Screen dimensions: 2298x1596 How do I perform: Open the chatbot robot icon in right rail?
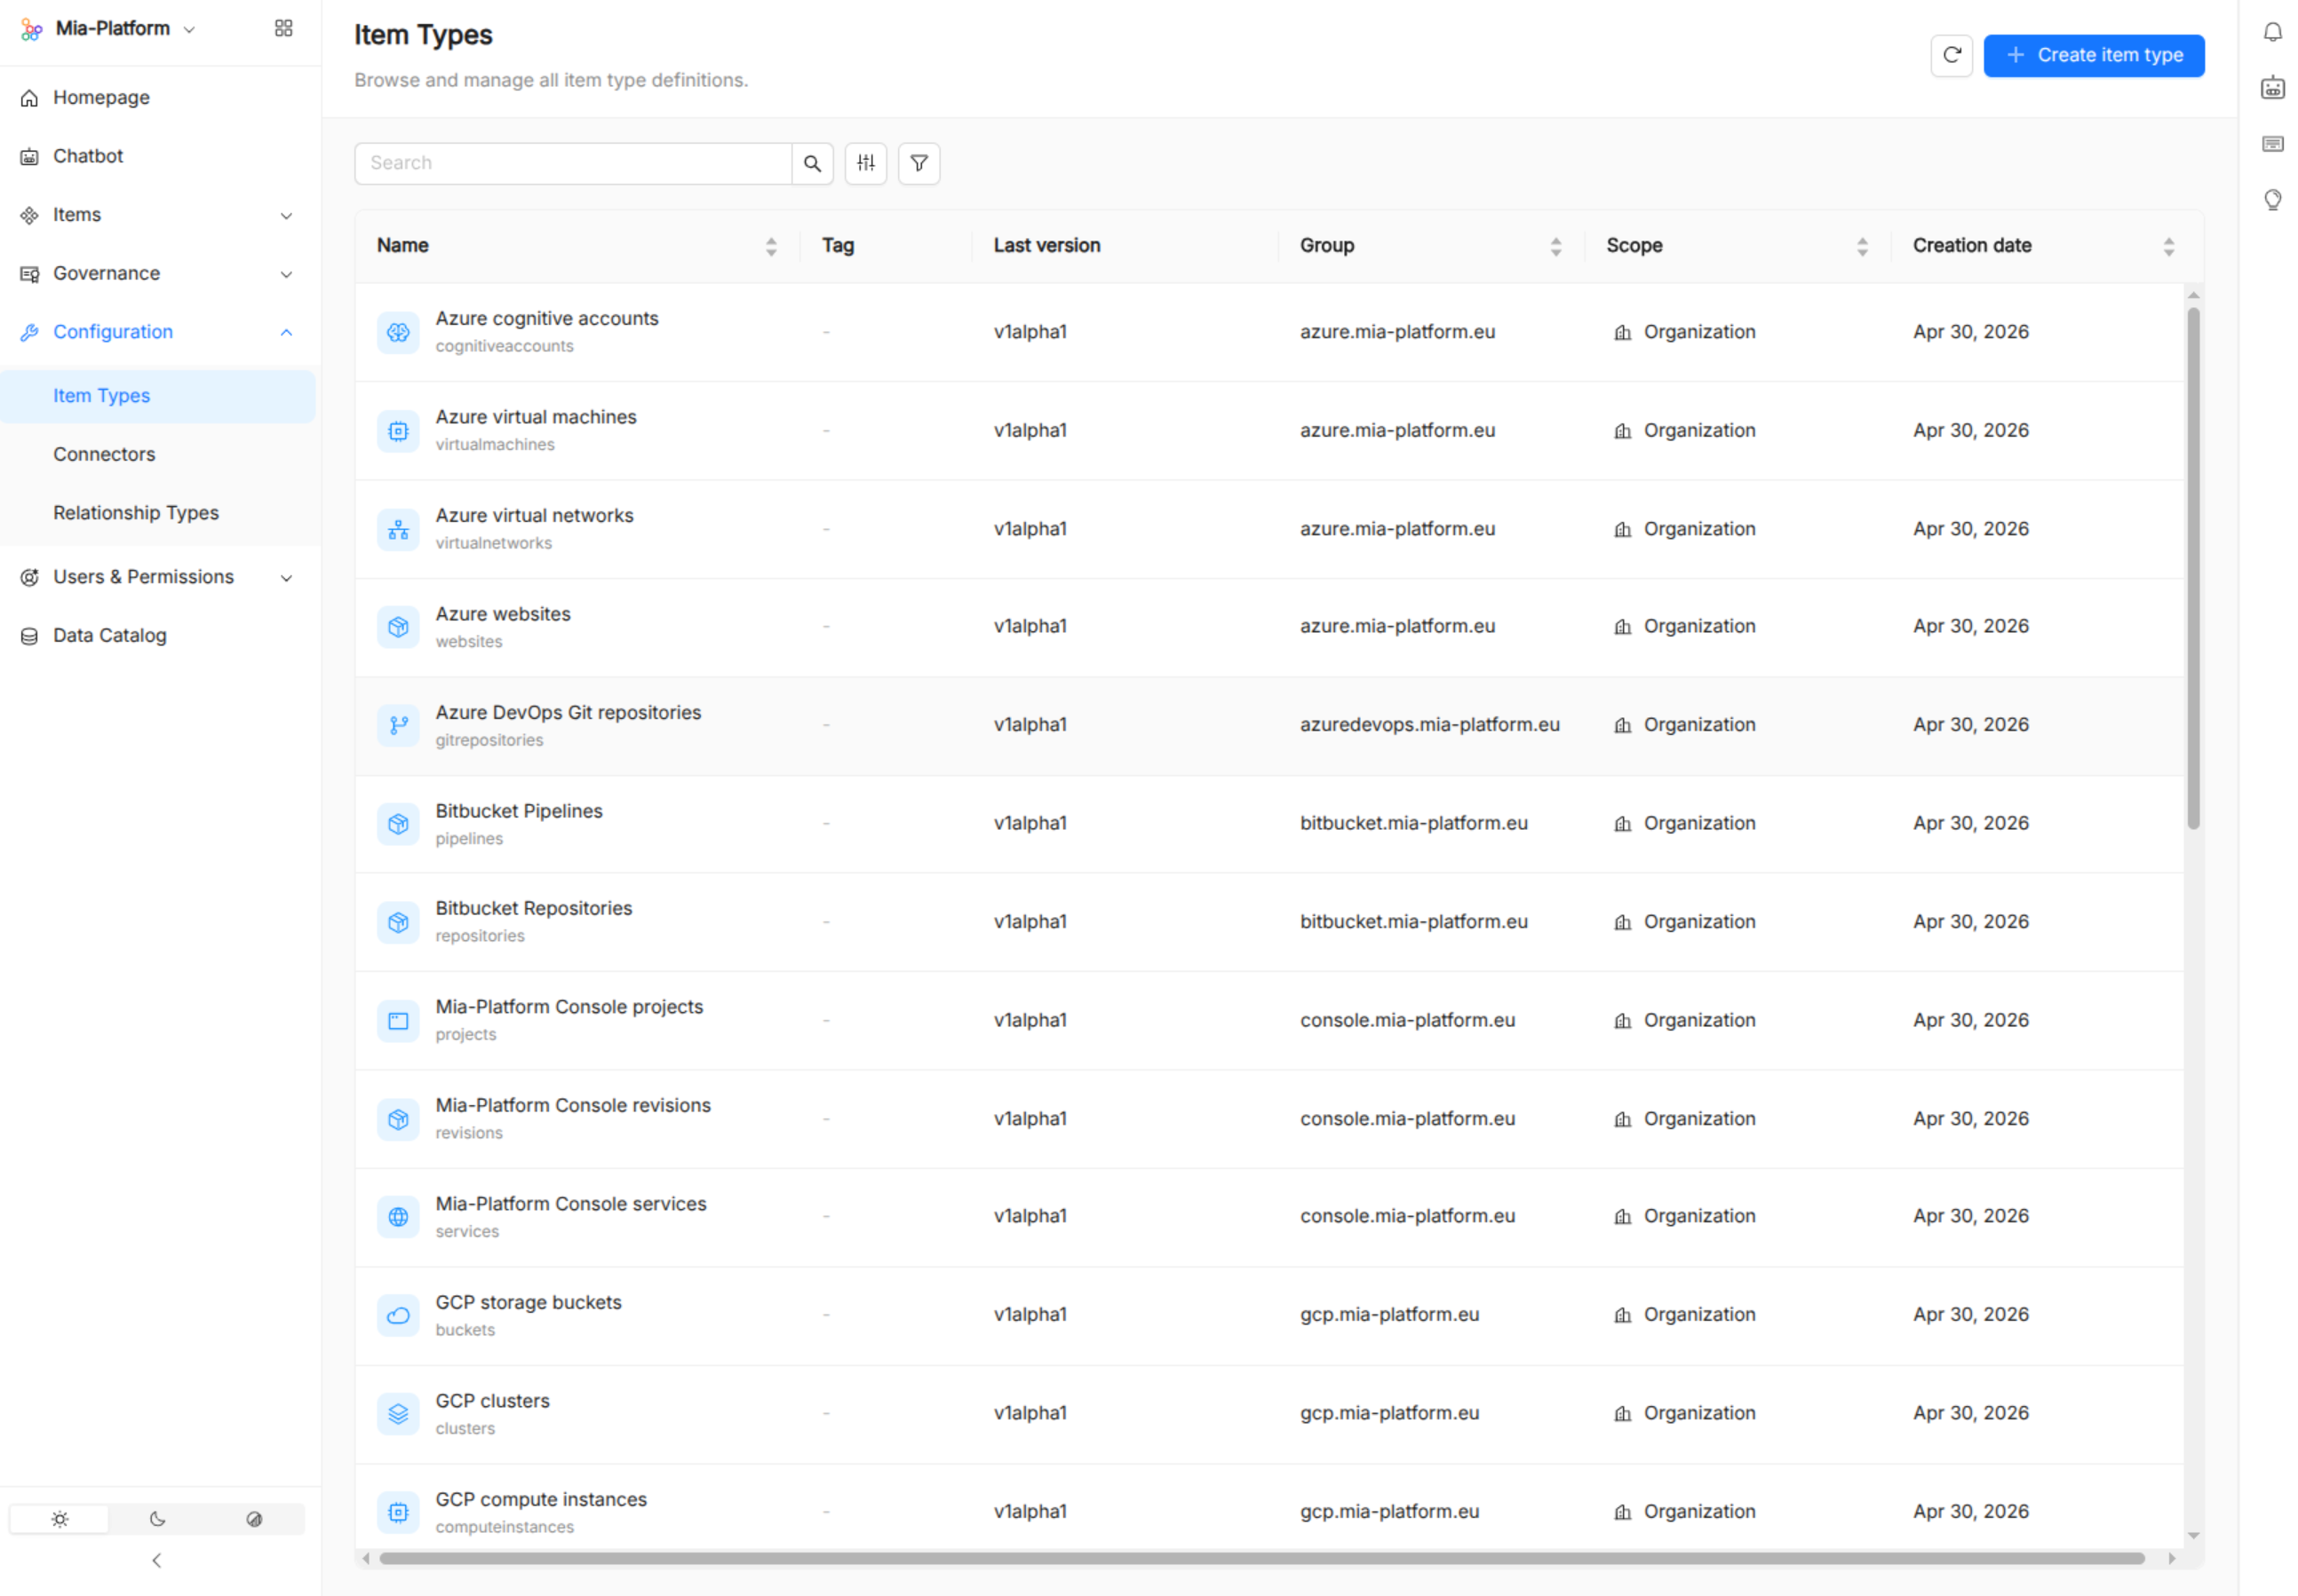[x=2271, y=87]
